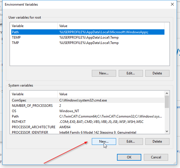180x168 pixels.
Task: Click the WindowsApps path value cell
Action: [104, 32]
